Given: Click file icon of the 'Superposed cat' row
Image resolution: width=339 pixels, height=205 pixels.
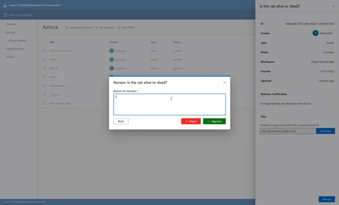Looking at the screenshot, I should pos(44,86).
